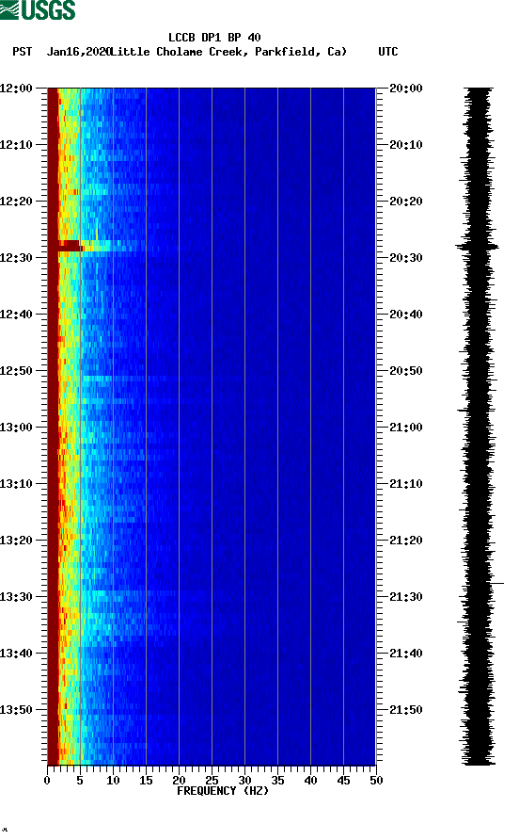Click the PST timezone label
Image resolution: width=519 pixels, height=840 pixels.
pos(23,52)
